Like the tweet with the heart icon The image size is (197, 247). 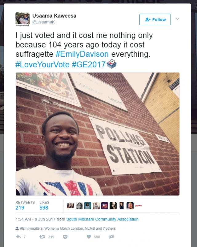(x=89, y=237)
